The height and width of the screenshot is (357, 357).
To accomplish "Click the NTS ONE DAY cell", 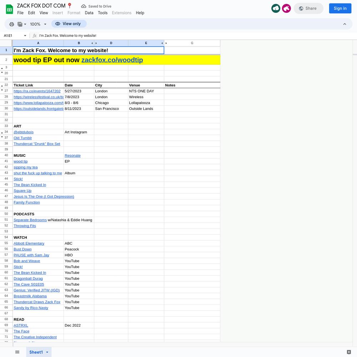I will coord(146,91).
